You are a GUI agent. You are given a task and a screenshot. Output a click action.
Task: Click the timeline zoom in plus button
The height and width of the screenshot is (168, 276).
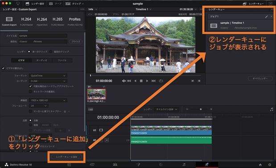211,109
